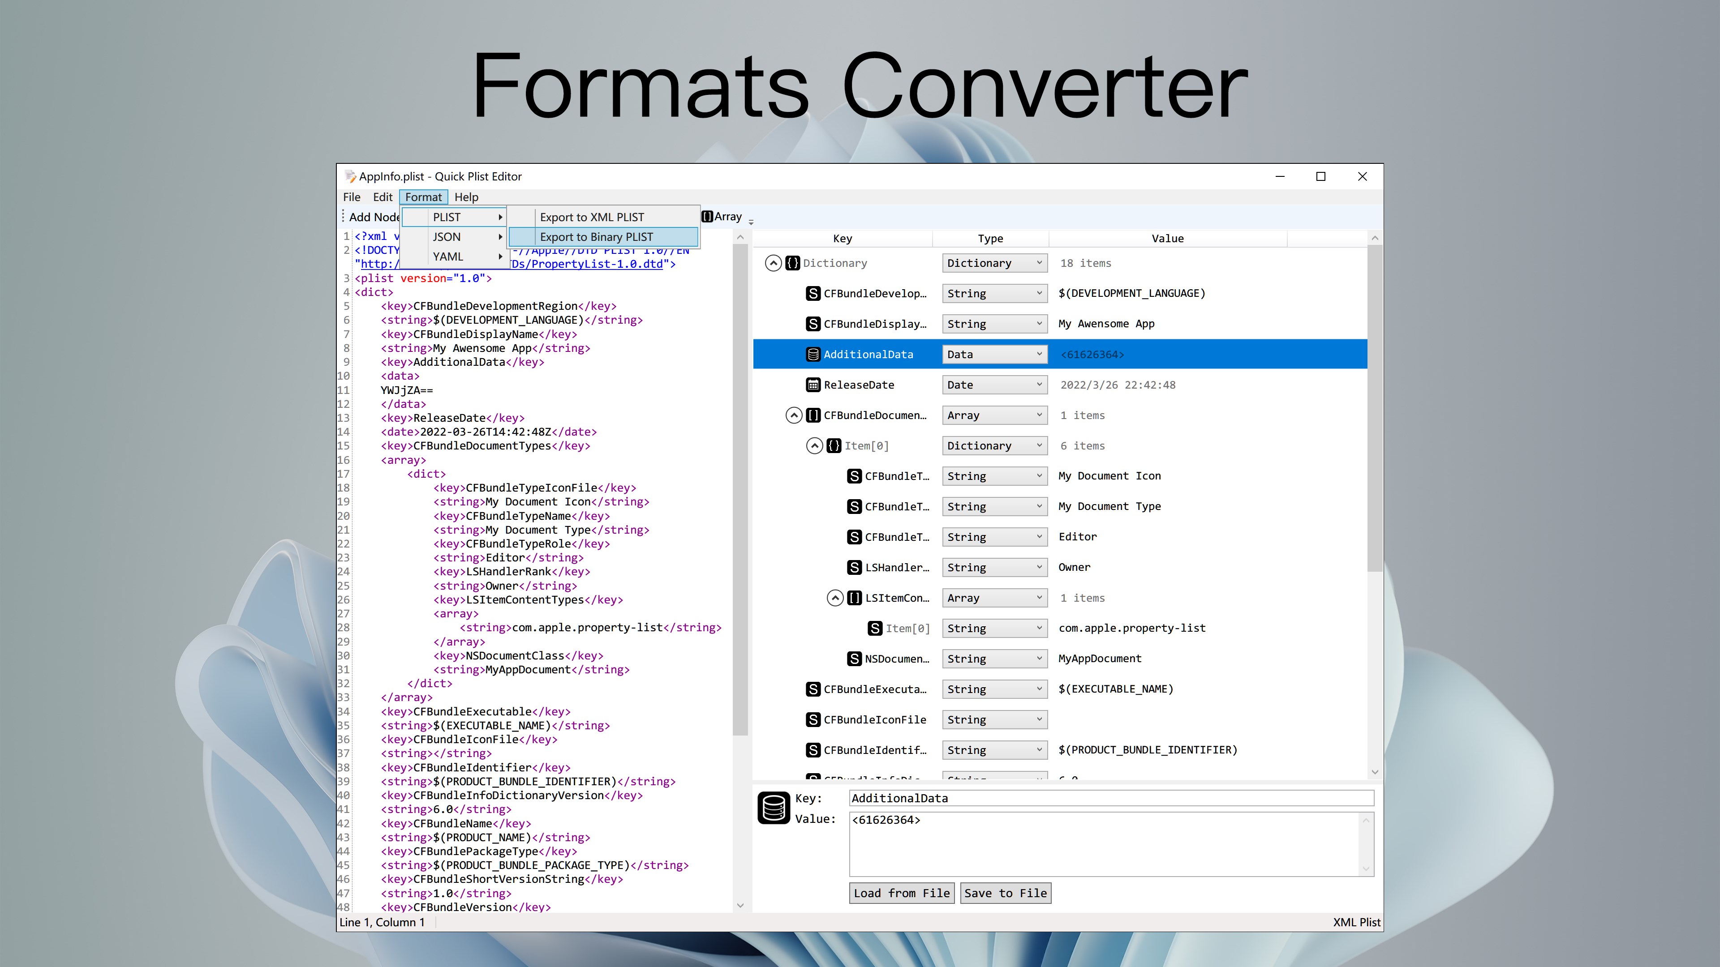Open the Type dropdown for AdditionalData row
This screenshot has width=1720, height=967.
994,355
